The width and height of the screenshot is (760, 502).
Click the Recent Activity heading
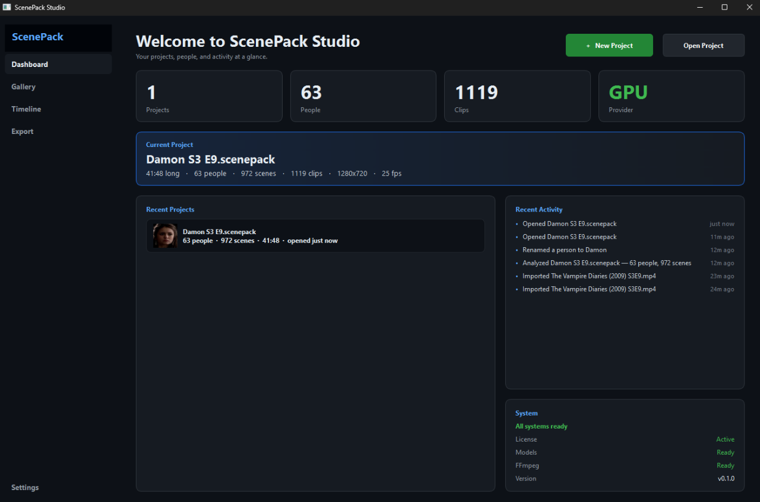[539, 210]
